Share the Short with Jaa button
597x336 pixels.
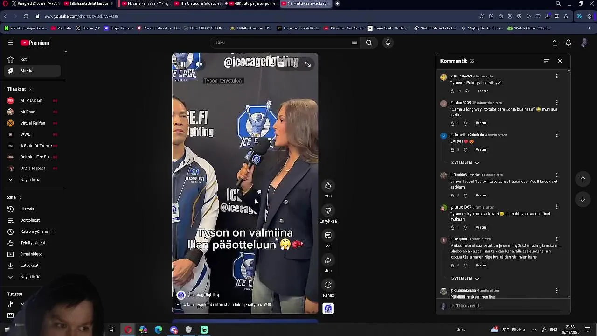click(x=328, y=260)
